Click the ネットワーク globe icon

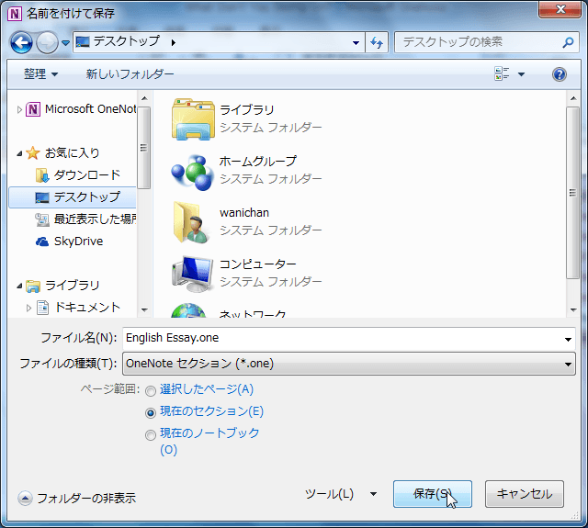(188, 310)
